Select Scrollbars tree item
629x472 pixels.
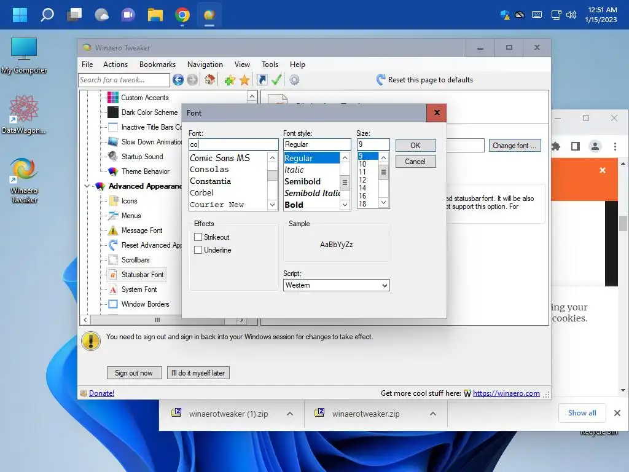click(x=136, y=260)
